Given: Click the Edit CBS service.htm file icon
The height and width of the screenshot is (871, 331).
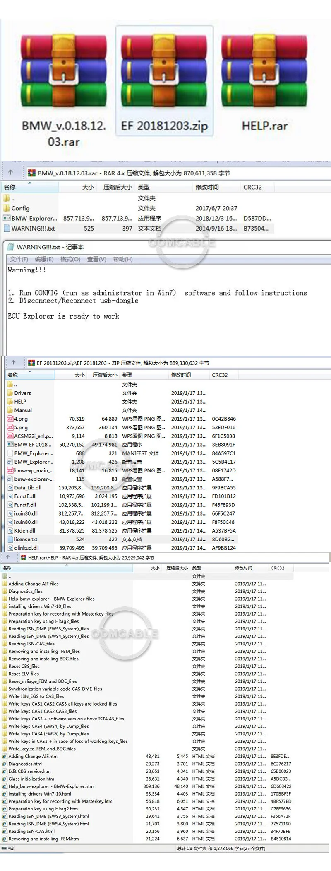Looking at the screenshot, I should pyautogui.click(x=5, y=771).
